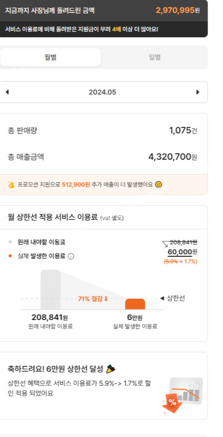Click the party popper icon after 상한선 달성
The height and width of the screenshot is (437, 223).
tap(111, 369)
